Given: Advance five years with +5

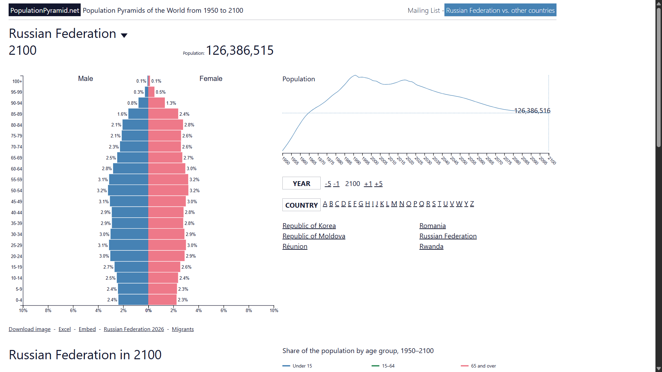Looking at the screenshot, I should click(379, 184).
